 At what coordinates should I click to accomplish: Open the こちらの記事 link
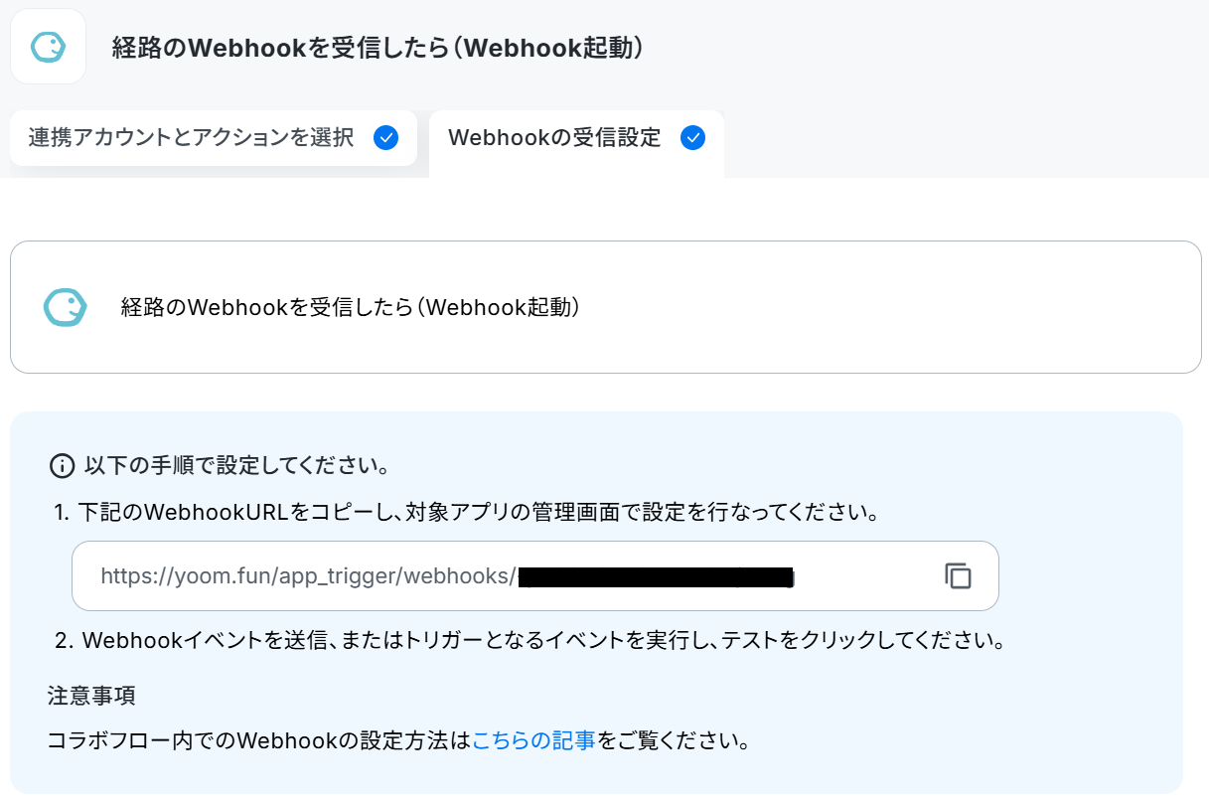coord(533,740)
